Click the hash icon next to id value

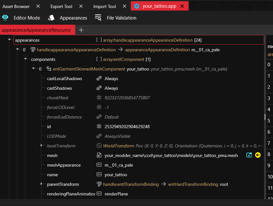coord(99,127)
